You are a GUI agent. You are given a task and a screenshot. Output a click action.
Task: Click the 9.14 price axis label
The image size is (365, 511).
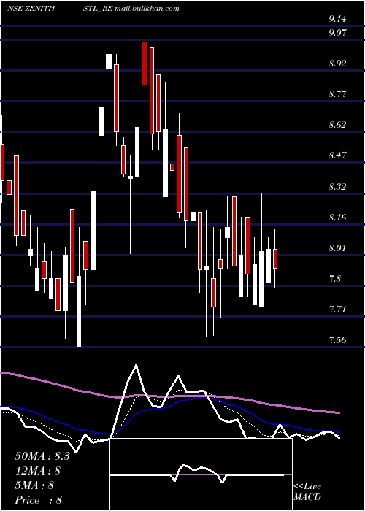(337, 19)
